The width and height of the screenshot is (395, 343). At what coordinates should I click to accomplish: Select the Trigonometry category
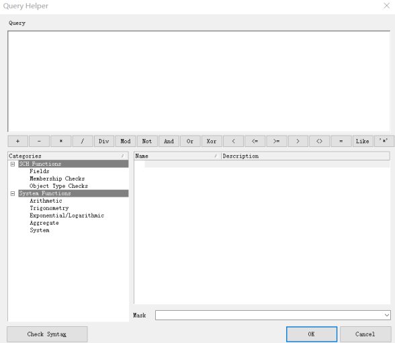point(49,208)
